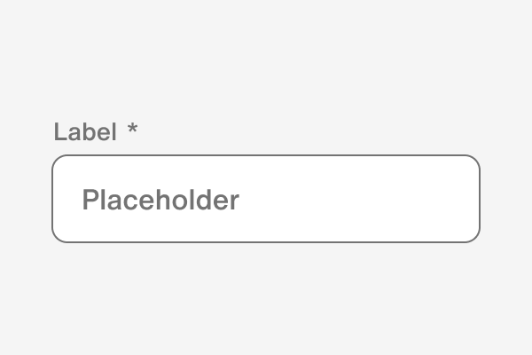Focus the input showing "Placeholder"
532x355 pixels.
(x=266, y=199)
